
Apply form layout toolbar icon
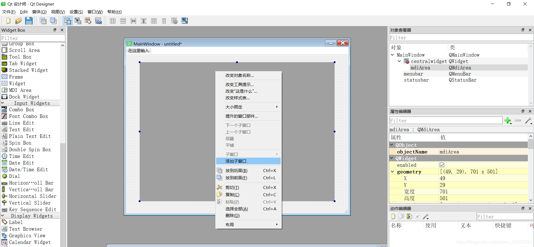point(164,21)
